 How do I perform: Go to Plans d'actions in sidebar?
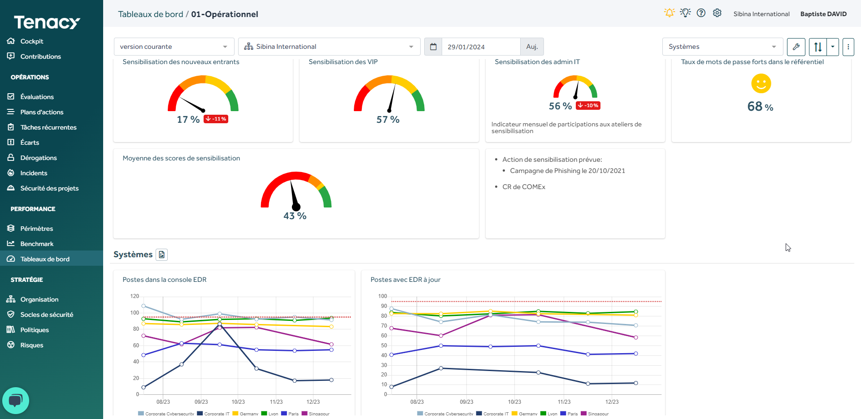[x=42, y=112]
